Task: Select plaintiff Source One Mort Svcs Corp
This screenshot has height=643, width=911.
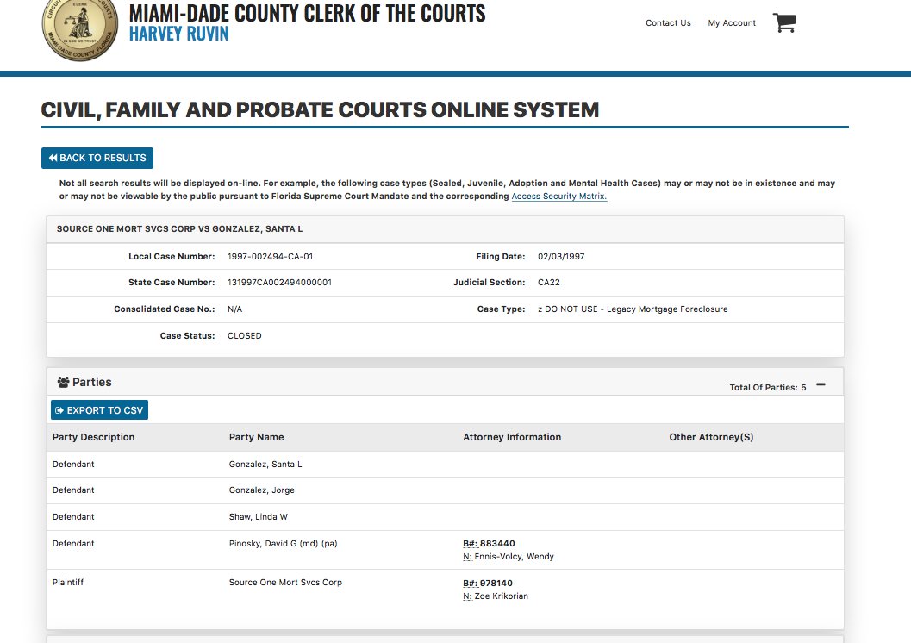Action: point(285,582)
